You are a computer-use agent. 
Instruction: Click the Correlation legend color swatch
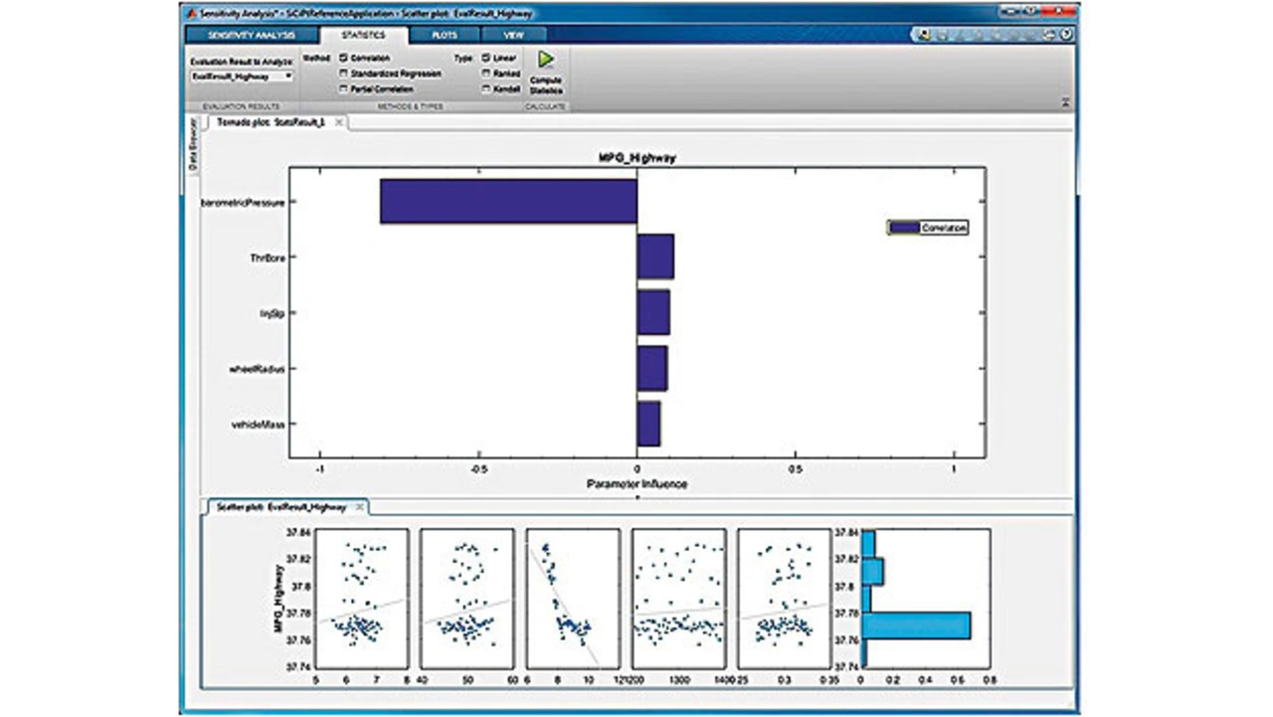tap(904, 228)
